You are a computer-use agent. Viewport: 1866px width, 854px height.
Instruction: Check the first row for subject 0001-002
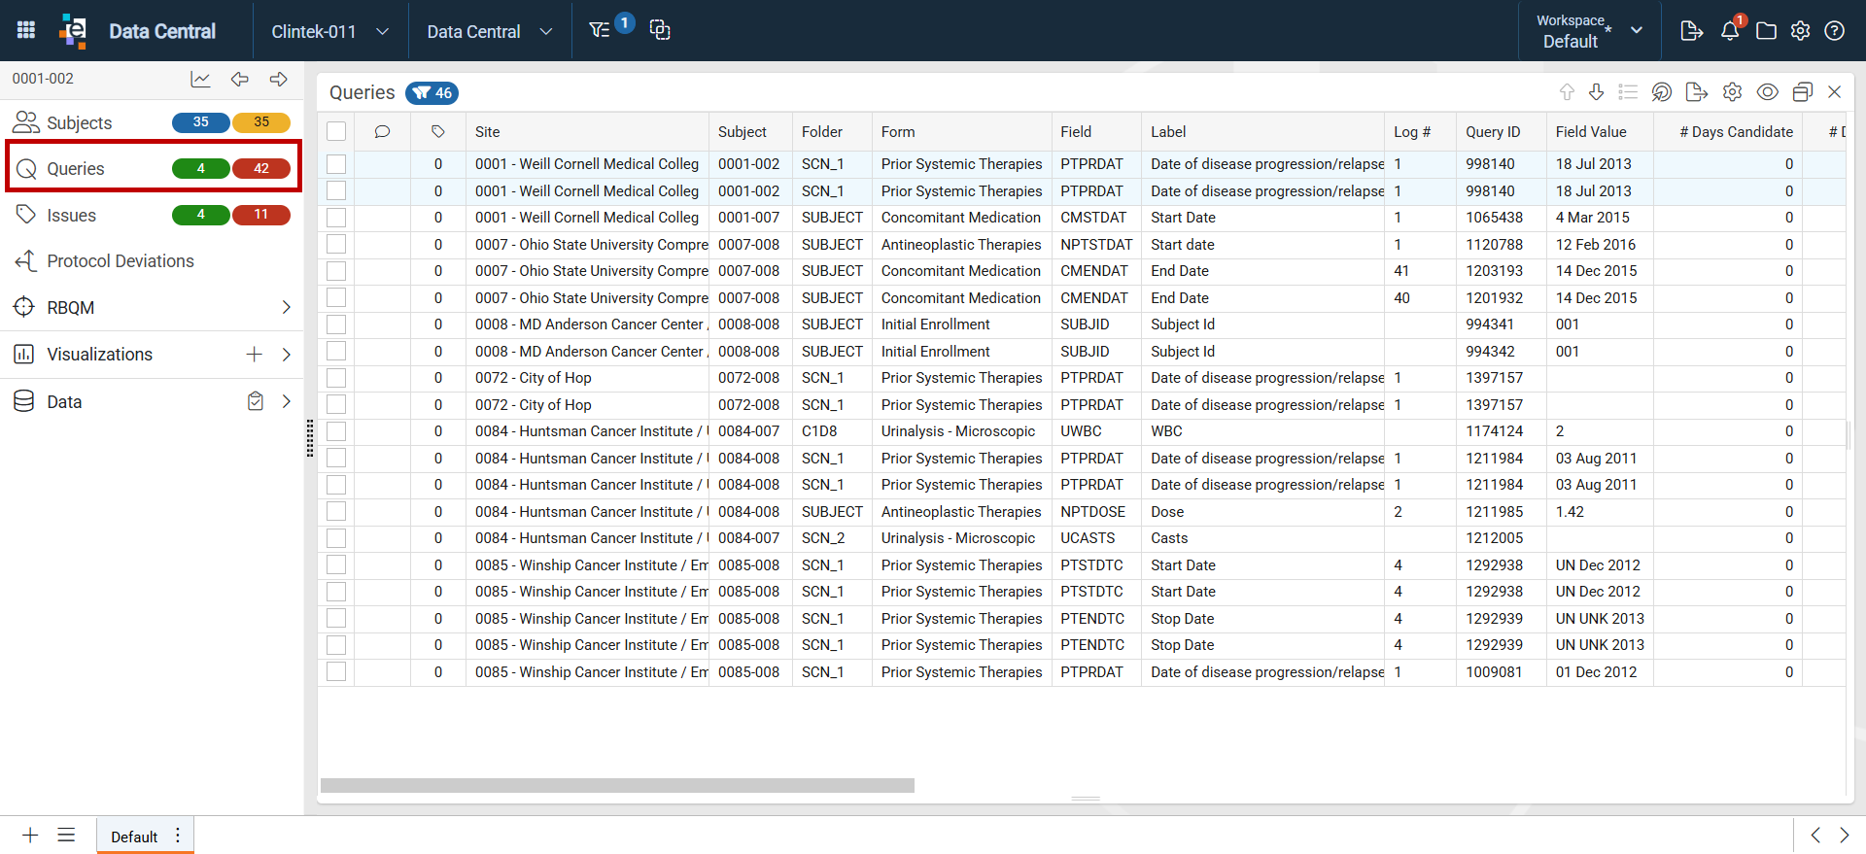(x=336, y=164)
